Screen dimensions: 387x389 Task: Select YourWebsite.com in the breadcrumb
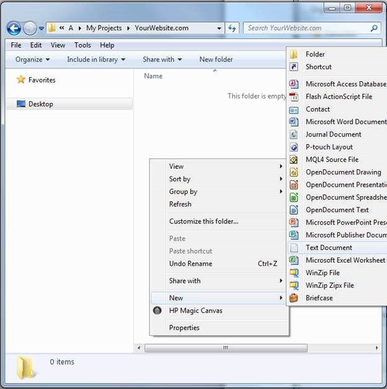pos(161,28)
